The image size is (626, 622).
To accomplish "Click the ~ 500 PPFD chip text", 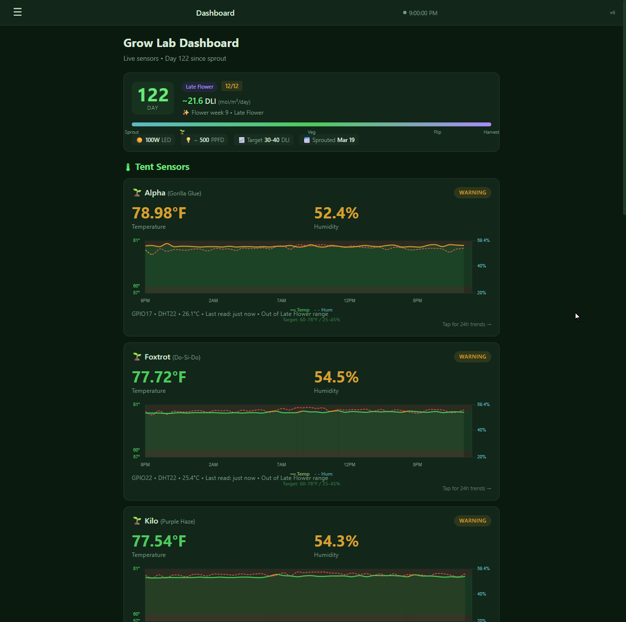I will click(x=209, y=140).
